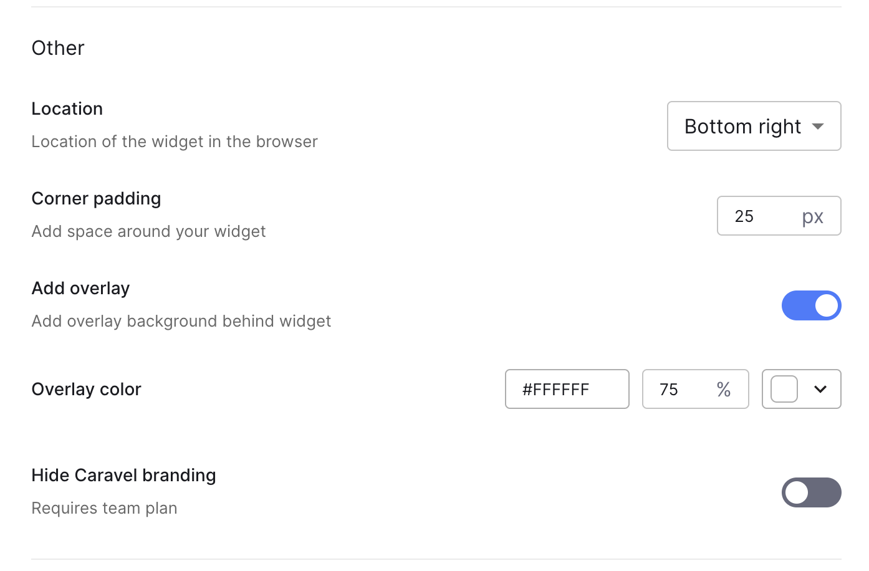Click Add overlay background behind widget description
The image size is (869, 571).
click(181, 321)
